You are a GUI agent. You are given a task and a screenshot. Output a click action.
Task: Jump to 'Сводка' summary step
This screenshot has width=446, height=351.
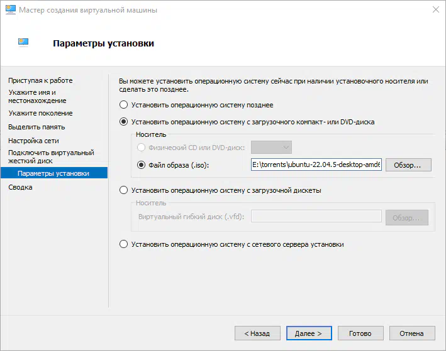tap(20, 187)
